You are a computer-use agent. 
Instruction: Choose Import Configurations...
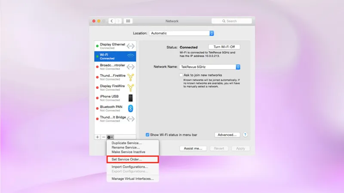132,167
